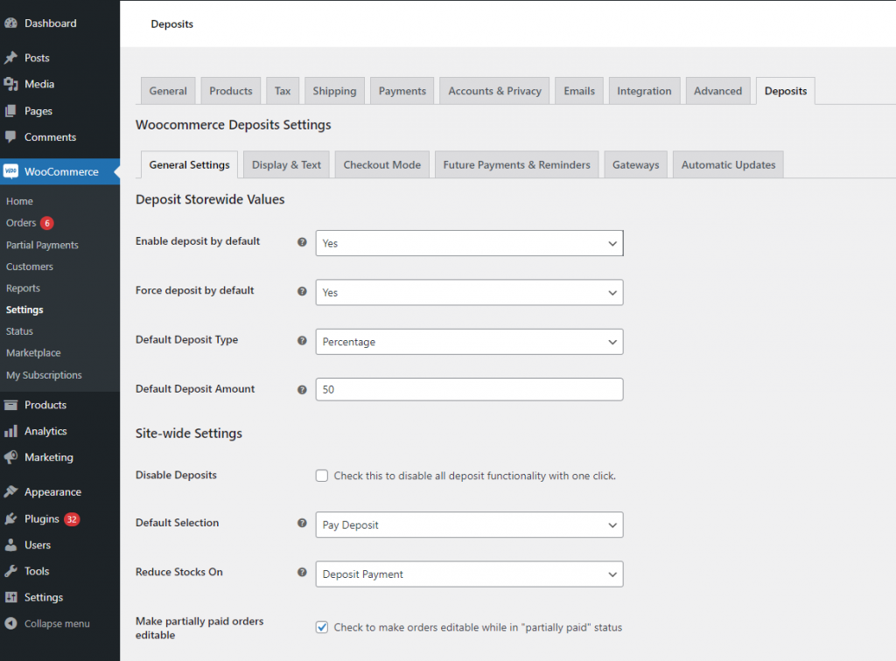The width and height of the screenshot is (896, 661).
Task: Open the Default Selection dropdown
Action: click(x=469, y=525)
